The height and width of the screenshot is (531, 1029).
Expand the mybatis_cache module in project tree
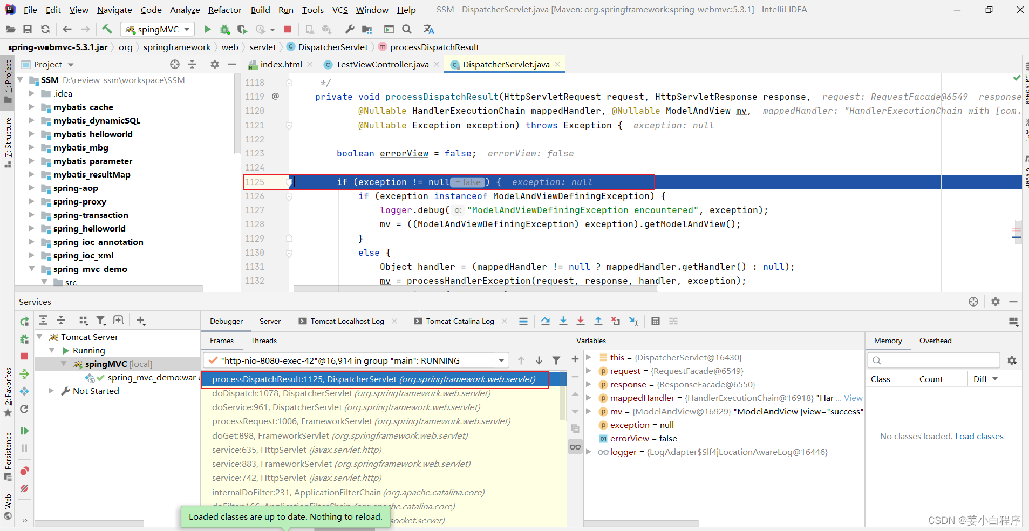pos(32,107)
